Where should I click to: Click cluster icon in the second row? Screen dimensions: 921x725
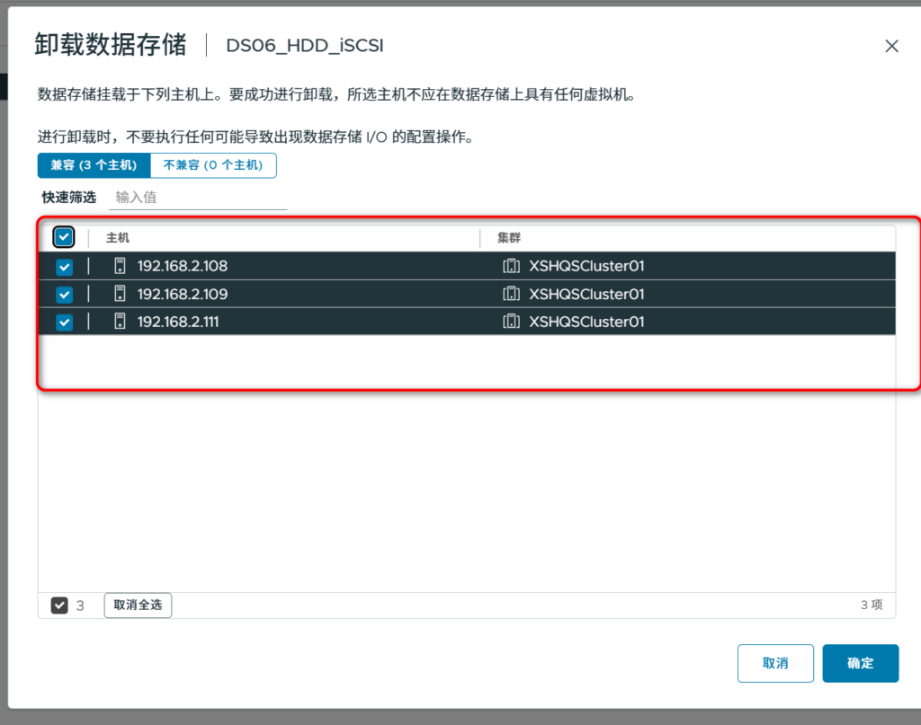coord(511,294)
